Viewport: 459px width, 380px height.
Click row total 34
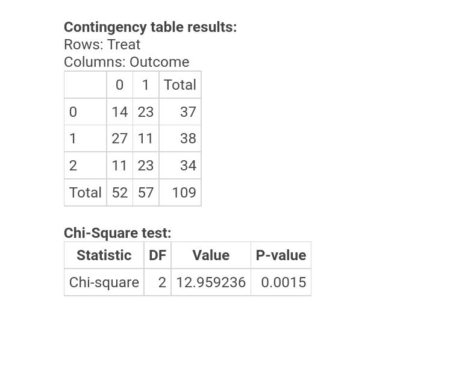188,166
